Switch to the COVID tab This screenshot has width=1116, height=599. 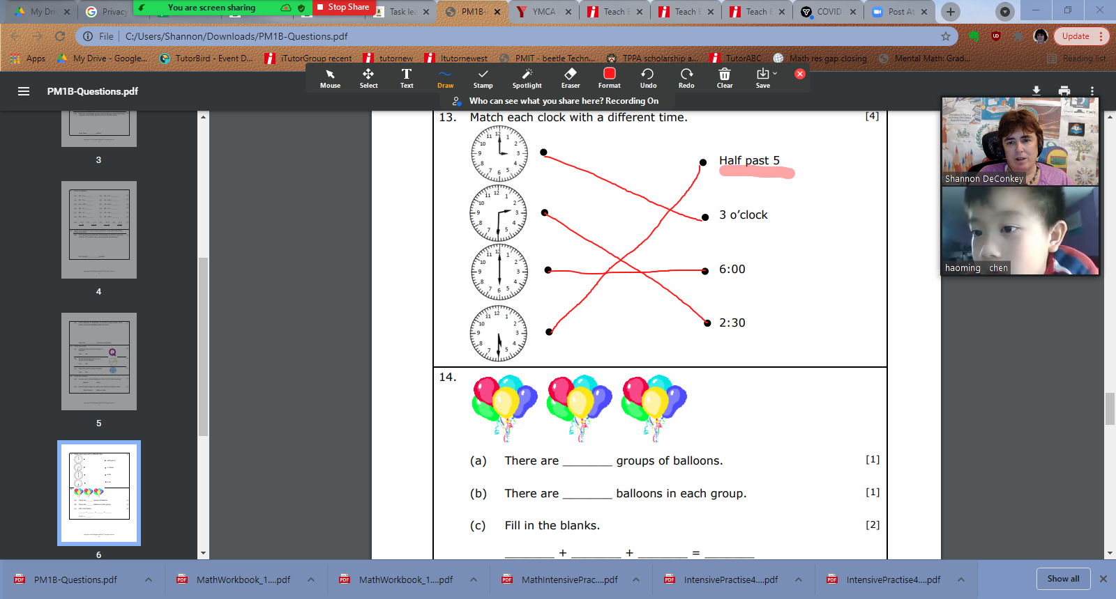(x=829, y=12)
